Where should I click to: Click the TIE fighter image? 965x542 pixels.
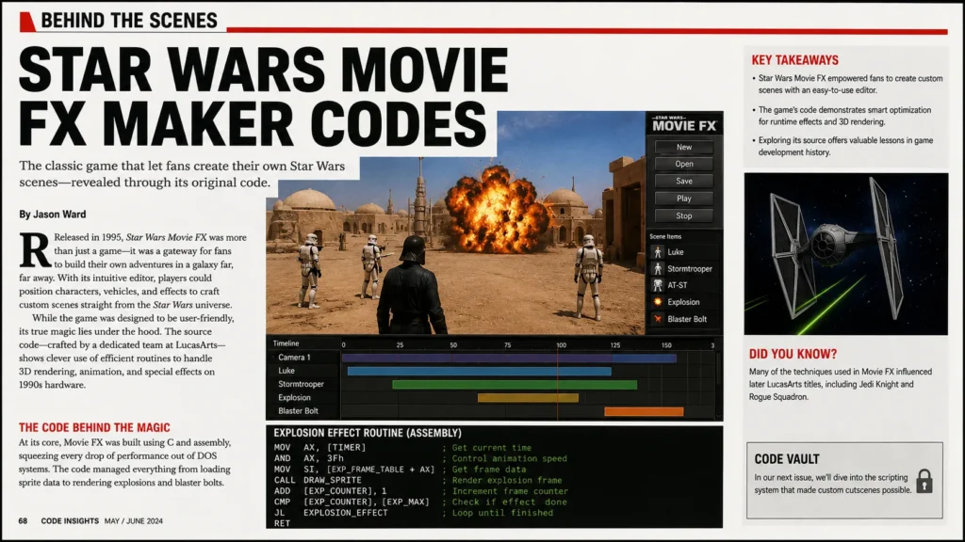coord(846,254)
